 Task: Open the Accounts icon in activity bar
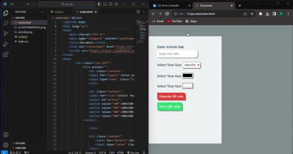click(x=6, y=135)
